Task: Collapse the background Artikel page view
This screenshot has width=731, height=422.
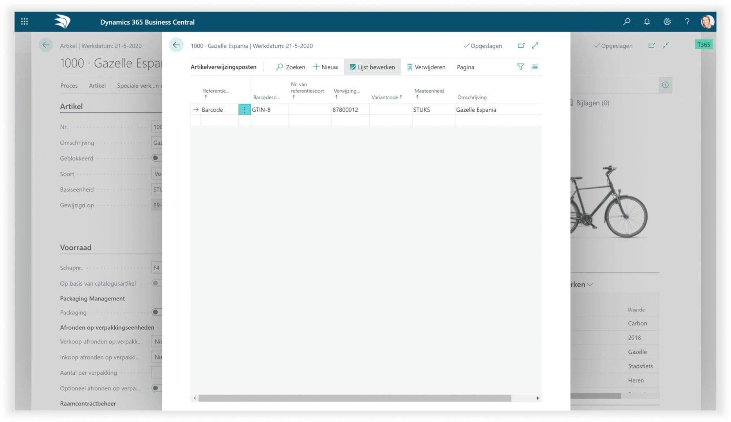Action: click(666, 46)
